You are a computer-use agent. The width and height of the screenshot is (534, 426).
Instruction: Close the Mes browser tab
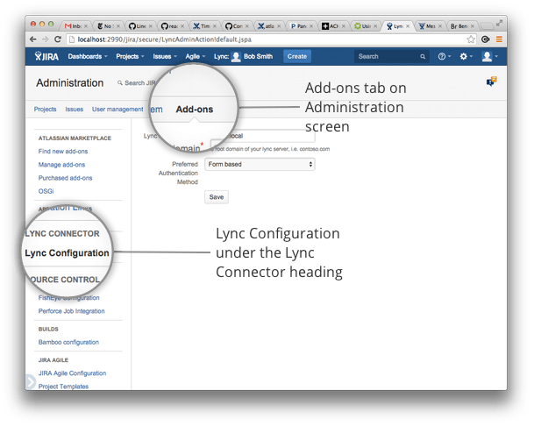click(440, 26)
